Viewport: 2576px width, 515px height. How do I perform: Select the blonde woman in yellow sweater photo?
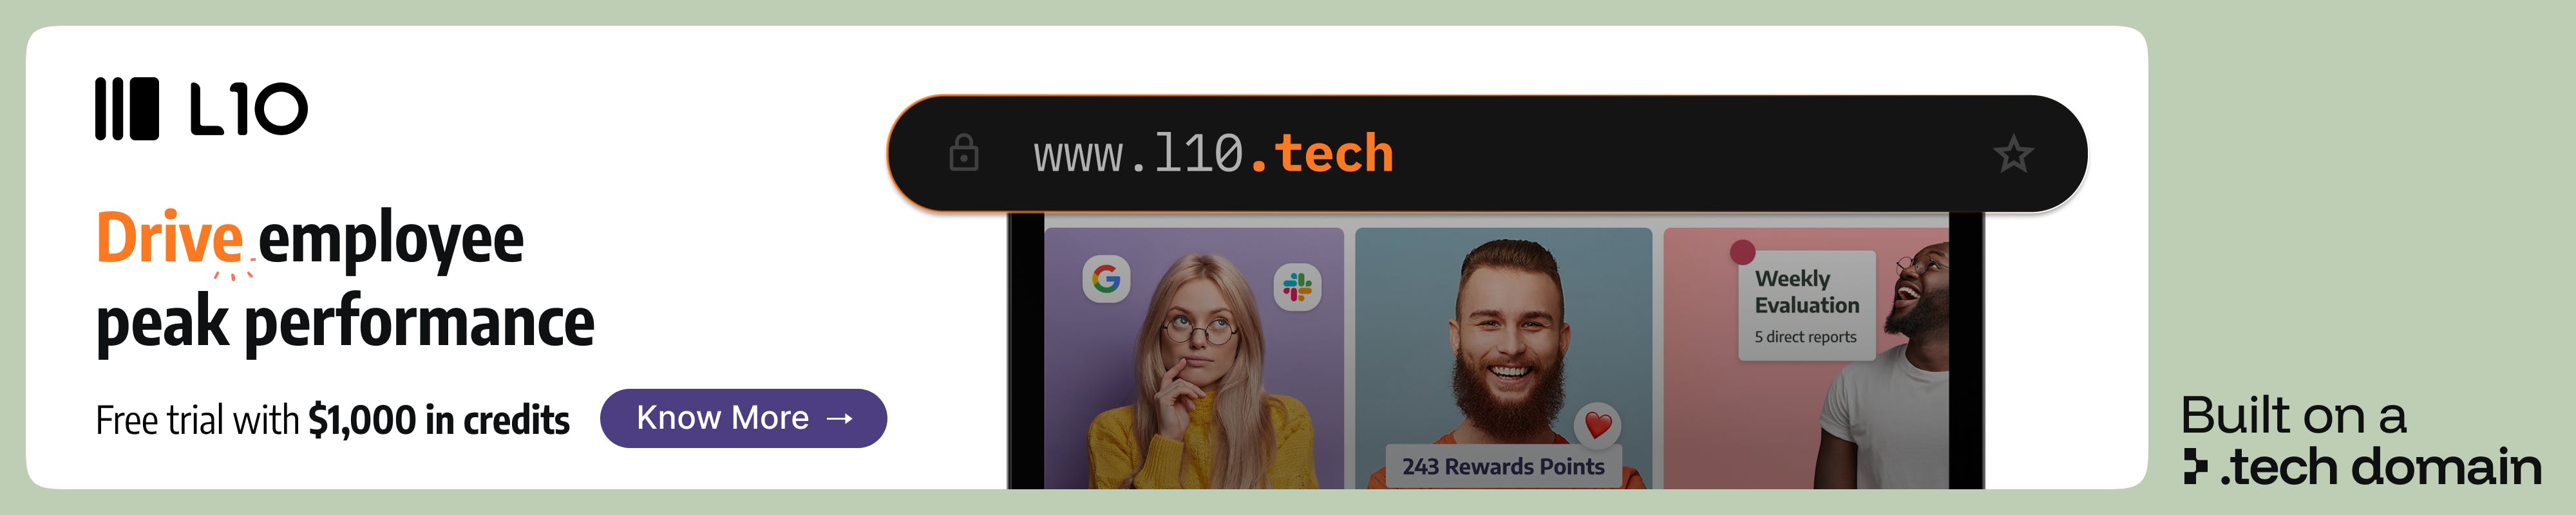1194,358
